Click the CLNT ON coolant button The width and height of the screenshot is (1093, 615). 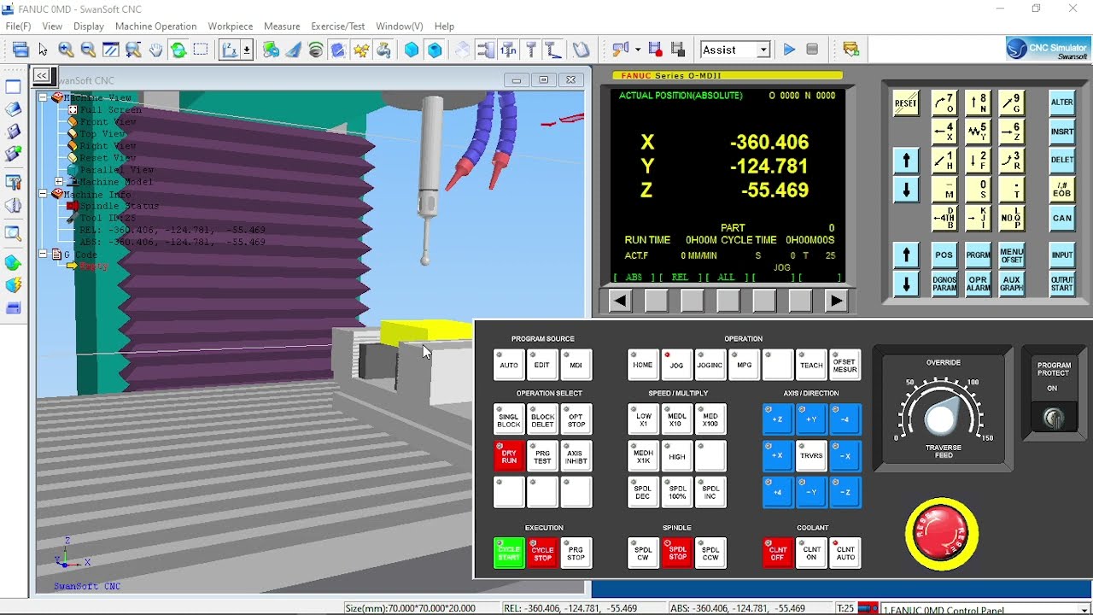[811, 553]
